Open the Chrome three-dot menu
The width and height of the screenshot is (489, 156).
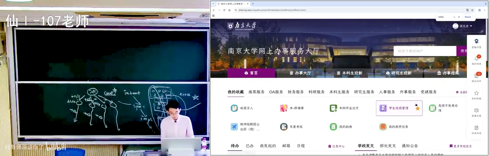click(485, 10)
